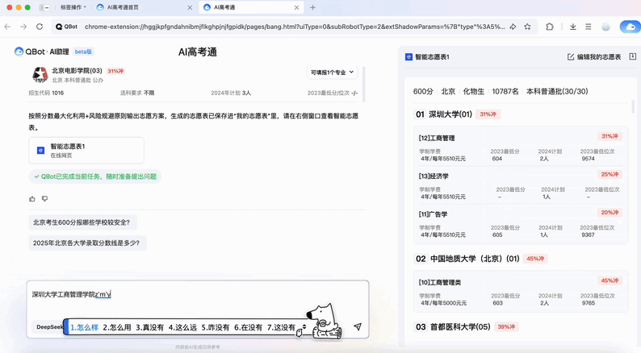
Task: Open a new browser tab with plus
Action: tap(312, 7)
